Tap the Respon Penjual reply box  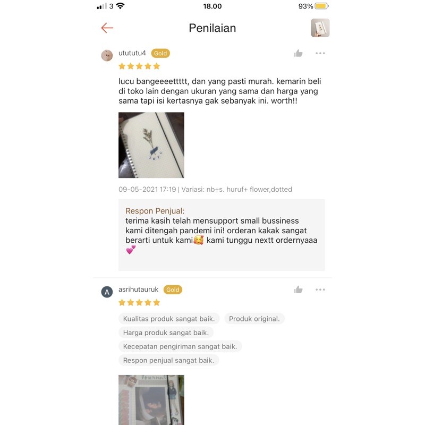point(222,235)
